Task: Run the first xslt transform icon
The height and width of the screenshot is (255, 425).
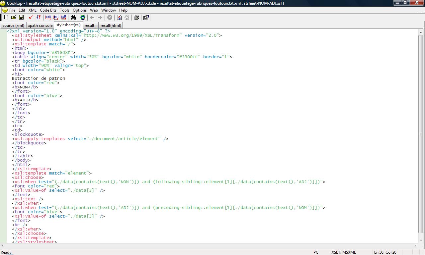Action: tap(48, 18)
